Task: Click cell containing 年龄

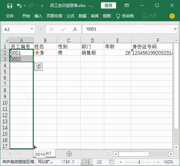Action: pos(118,46)
